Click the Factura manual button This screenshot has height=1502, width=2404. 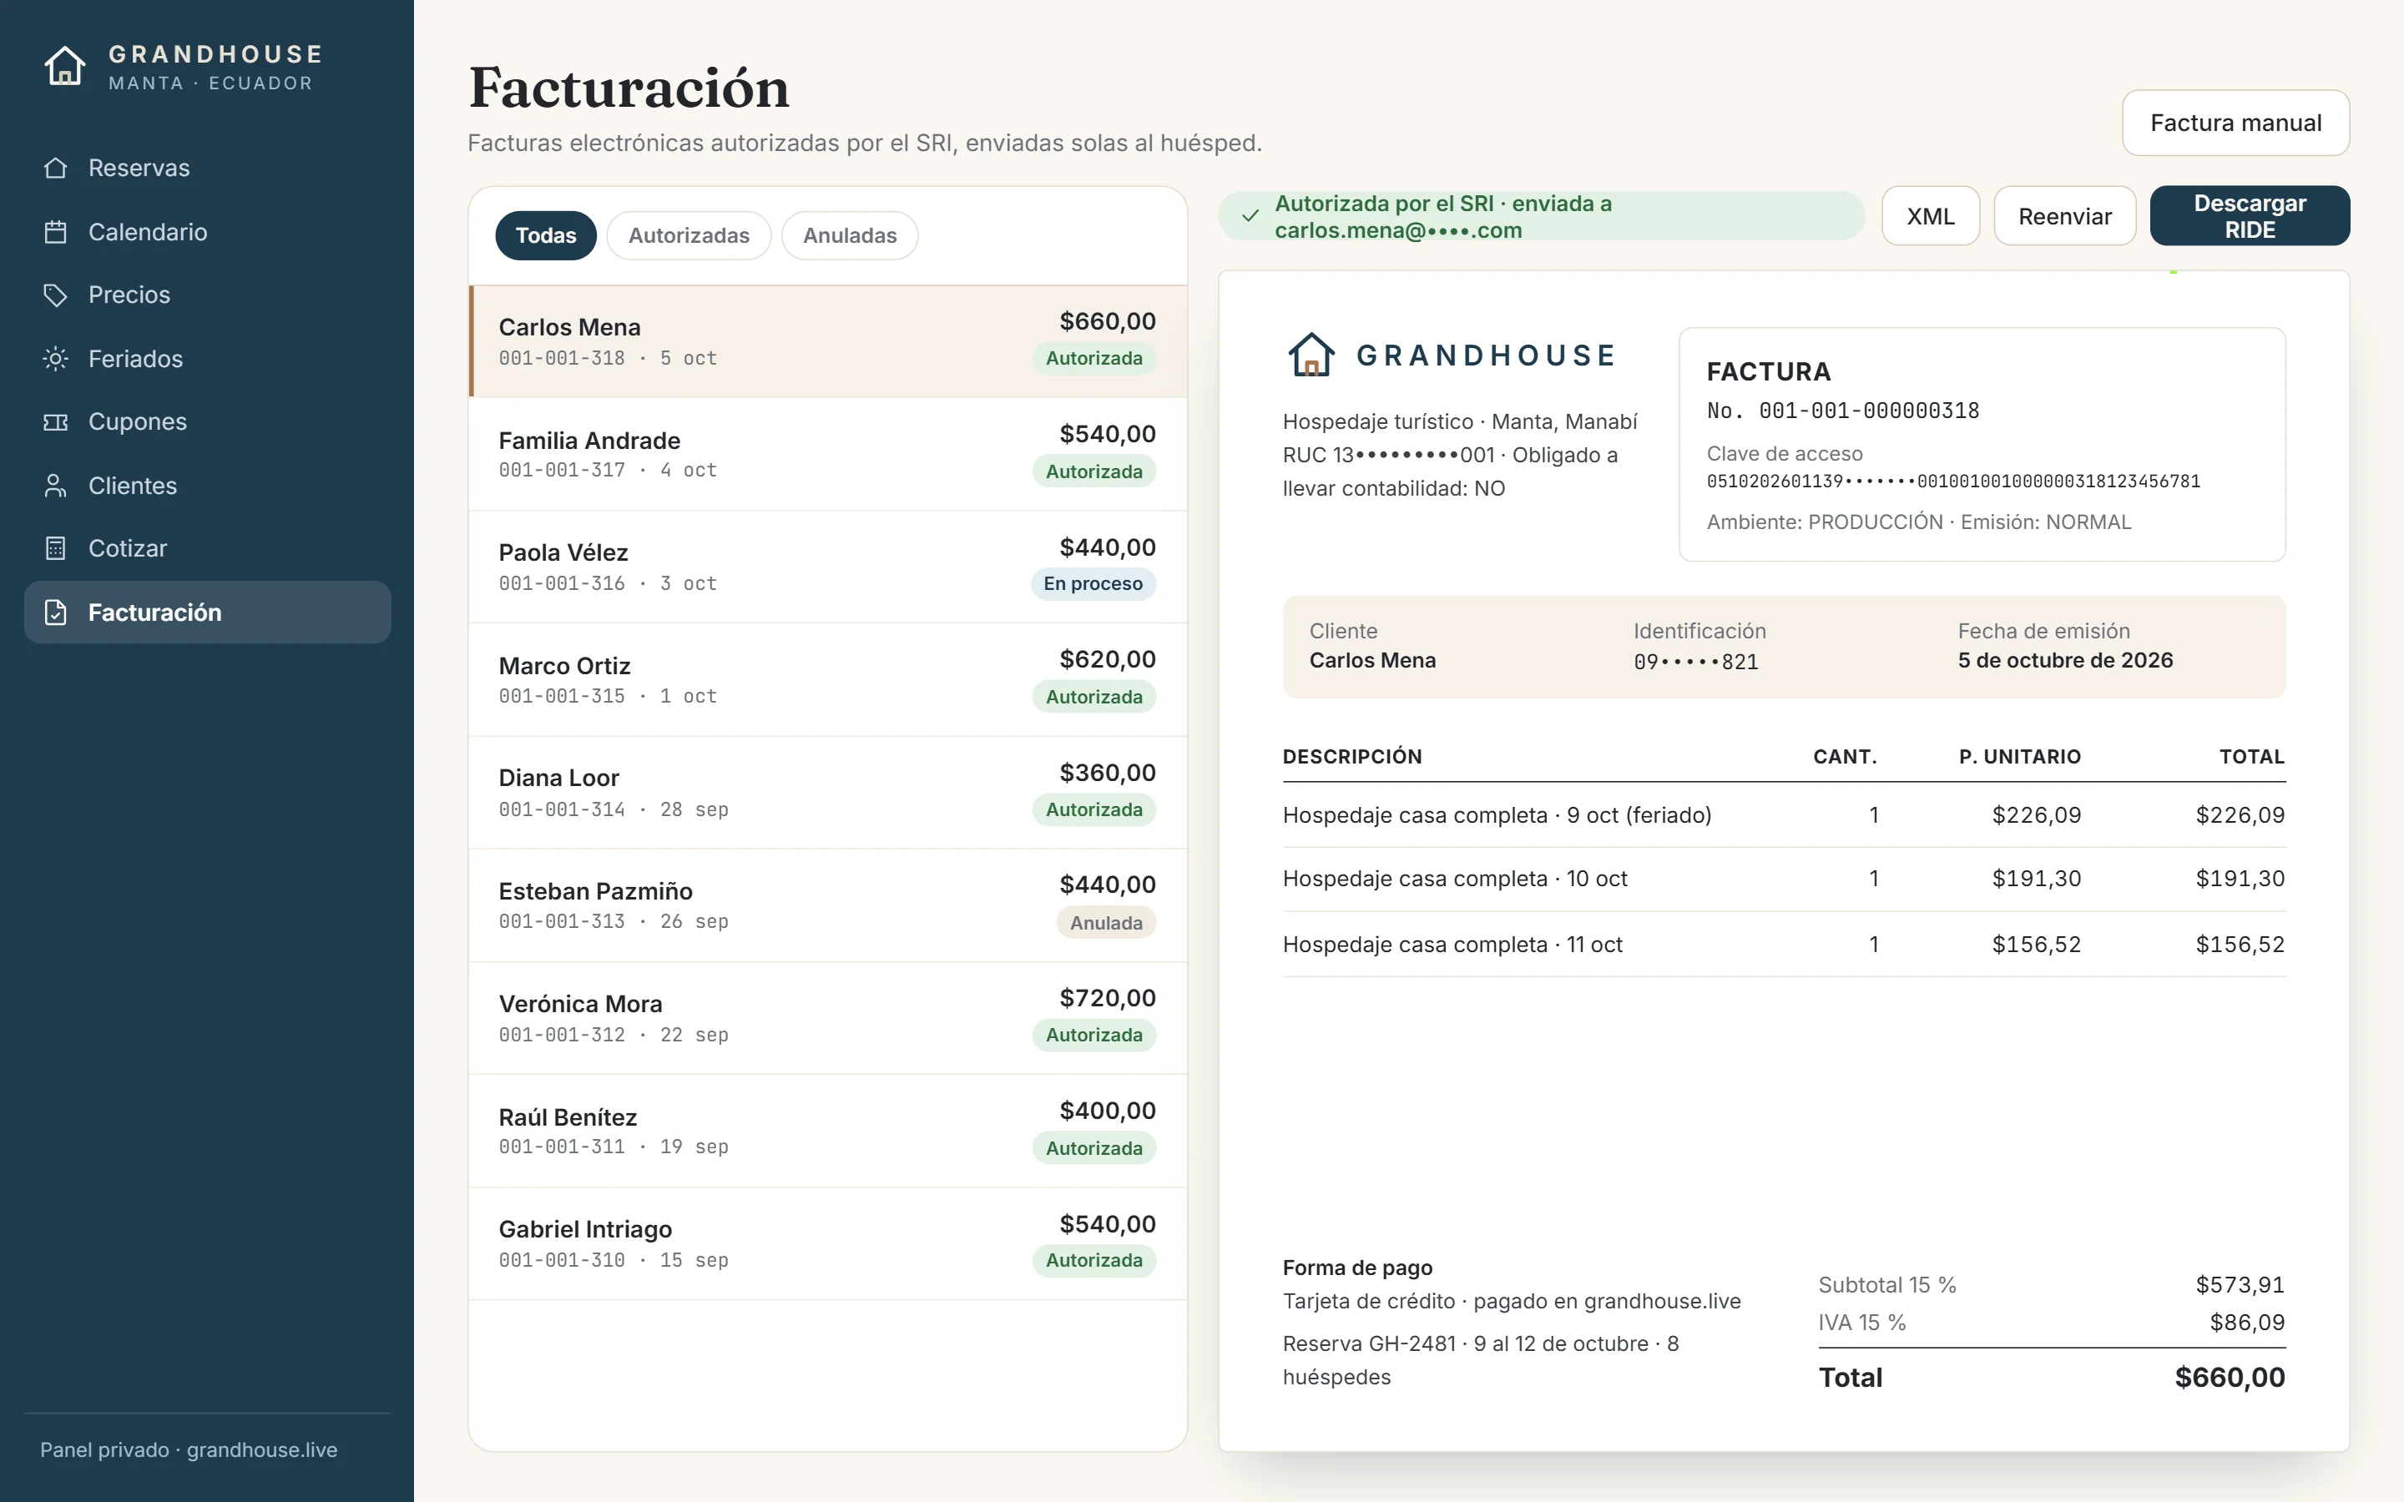point(2235,123)
